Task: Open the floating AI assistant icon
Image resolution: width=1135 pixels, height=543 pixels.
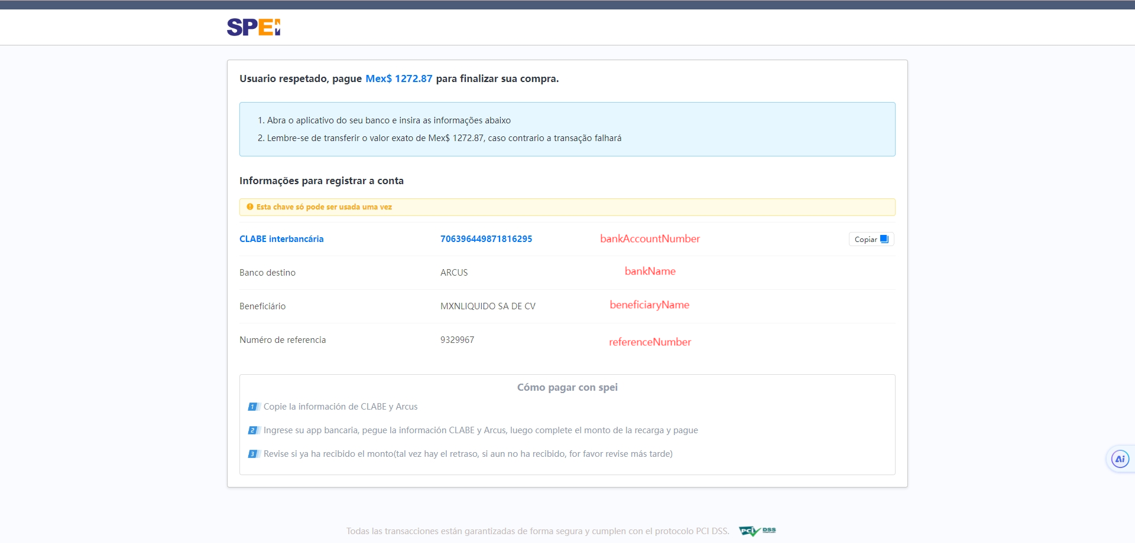Action: [1120, 459]
